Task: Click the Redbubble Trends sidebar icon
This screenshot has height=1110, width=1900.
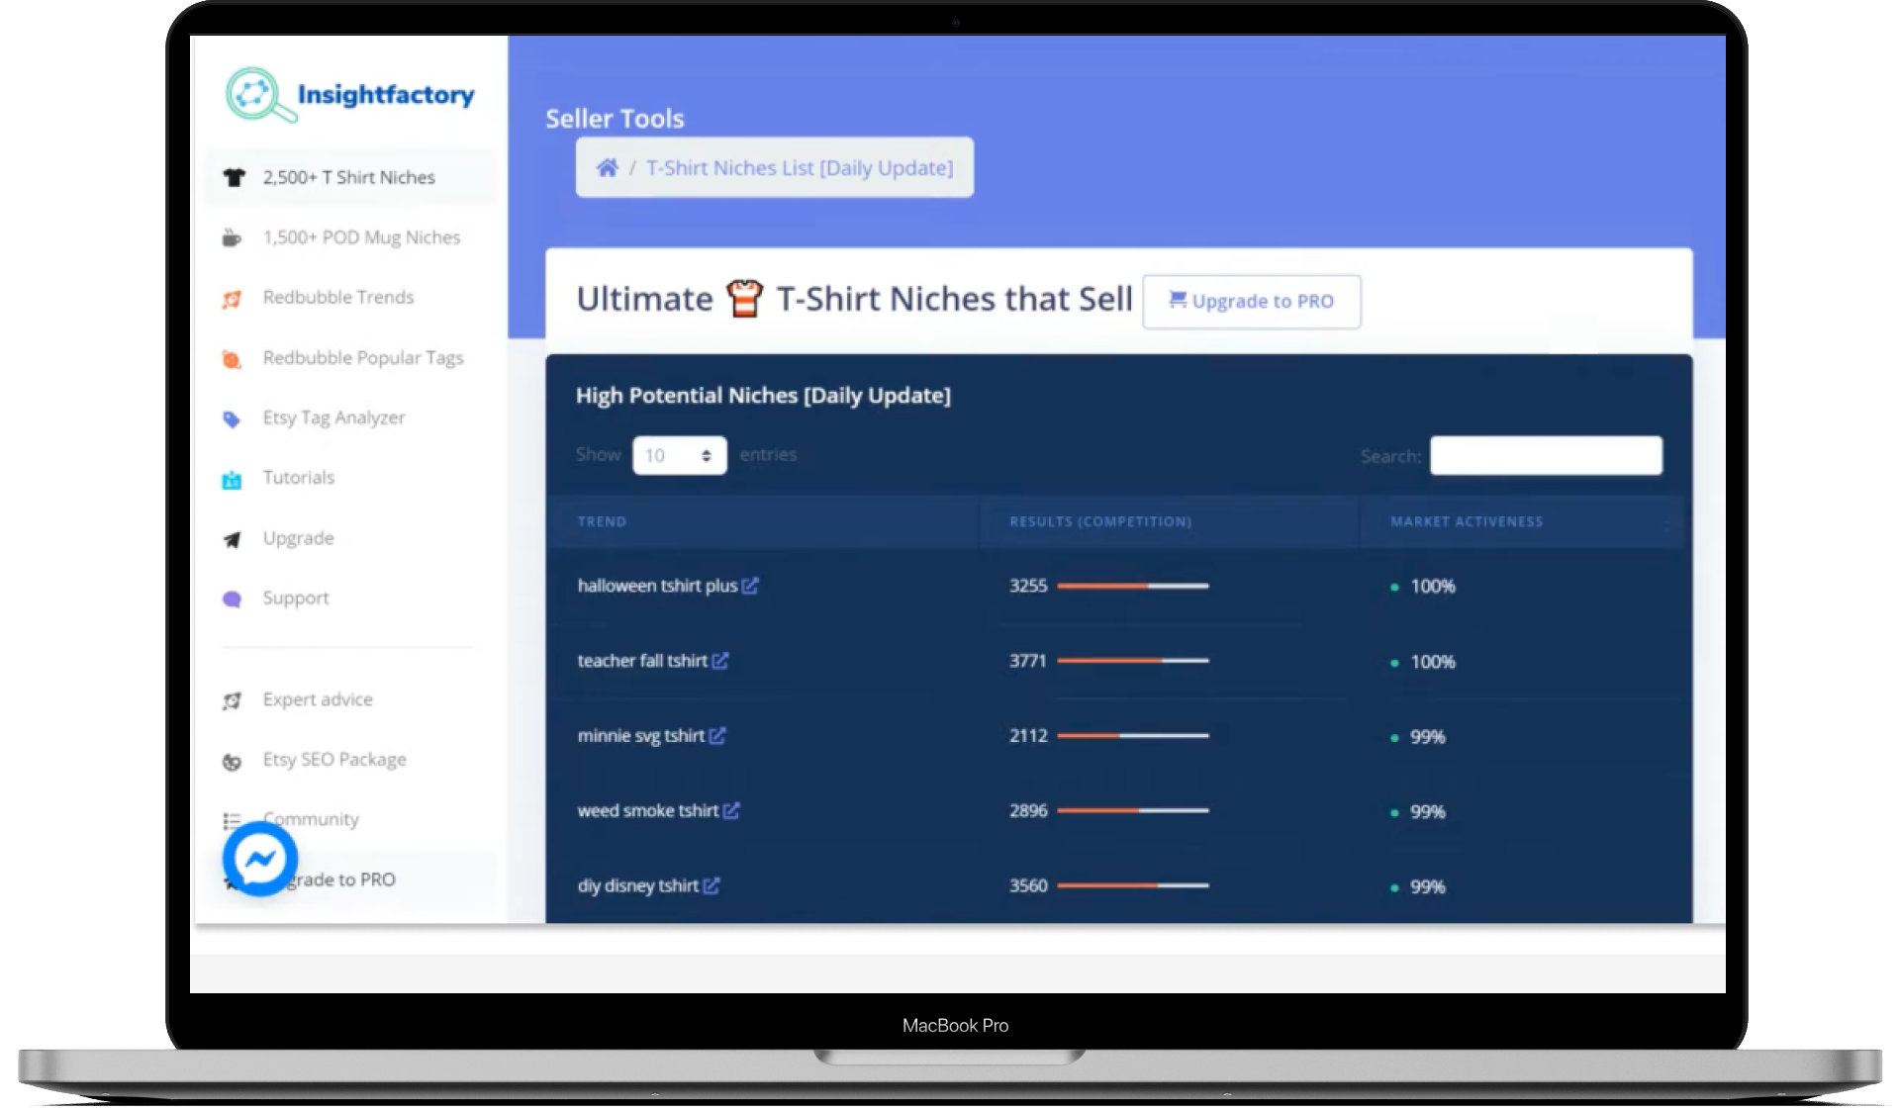Action: tap(232, 299)
